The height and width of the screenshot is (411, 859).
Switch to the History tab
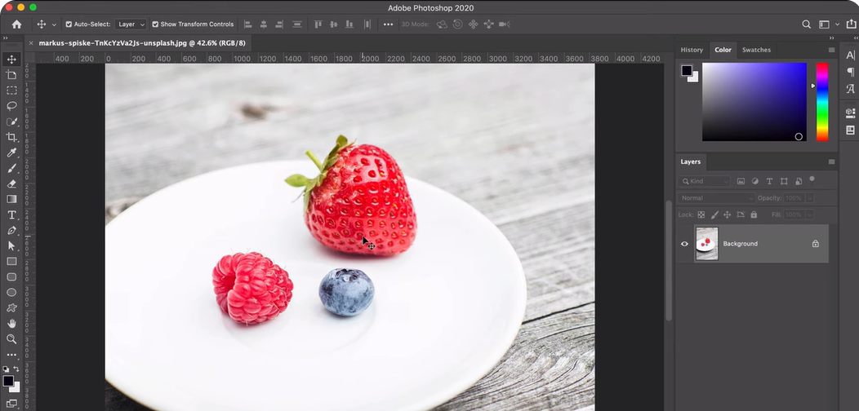coord(692,50)
